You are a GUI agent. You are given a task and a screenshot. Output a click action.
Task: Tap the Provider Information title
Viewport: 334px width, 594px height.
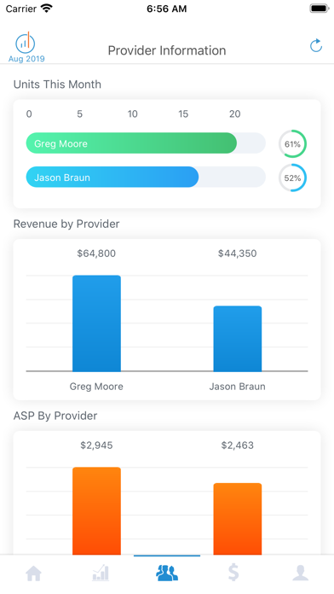[x=167, y=50]
